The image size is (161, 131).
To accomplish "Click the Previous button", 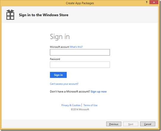I will 114,124.
